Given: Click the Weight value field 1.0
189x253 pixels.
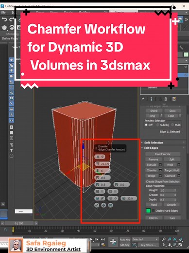Looking at the screenshot, I should coord(167,190).
